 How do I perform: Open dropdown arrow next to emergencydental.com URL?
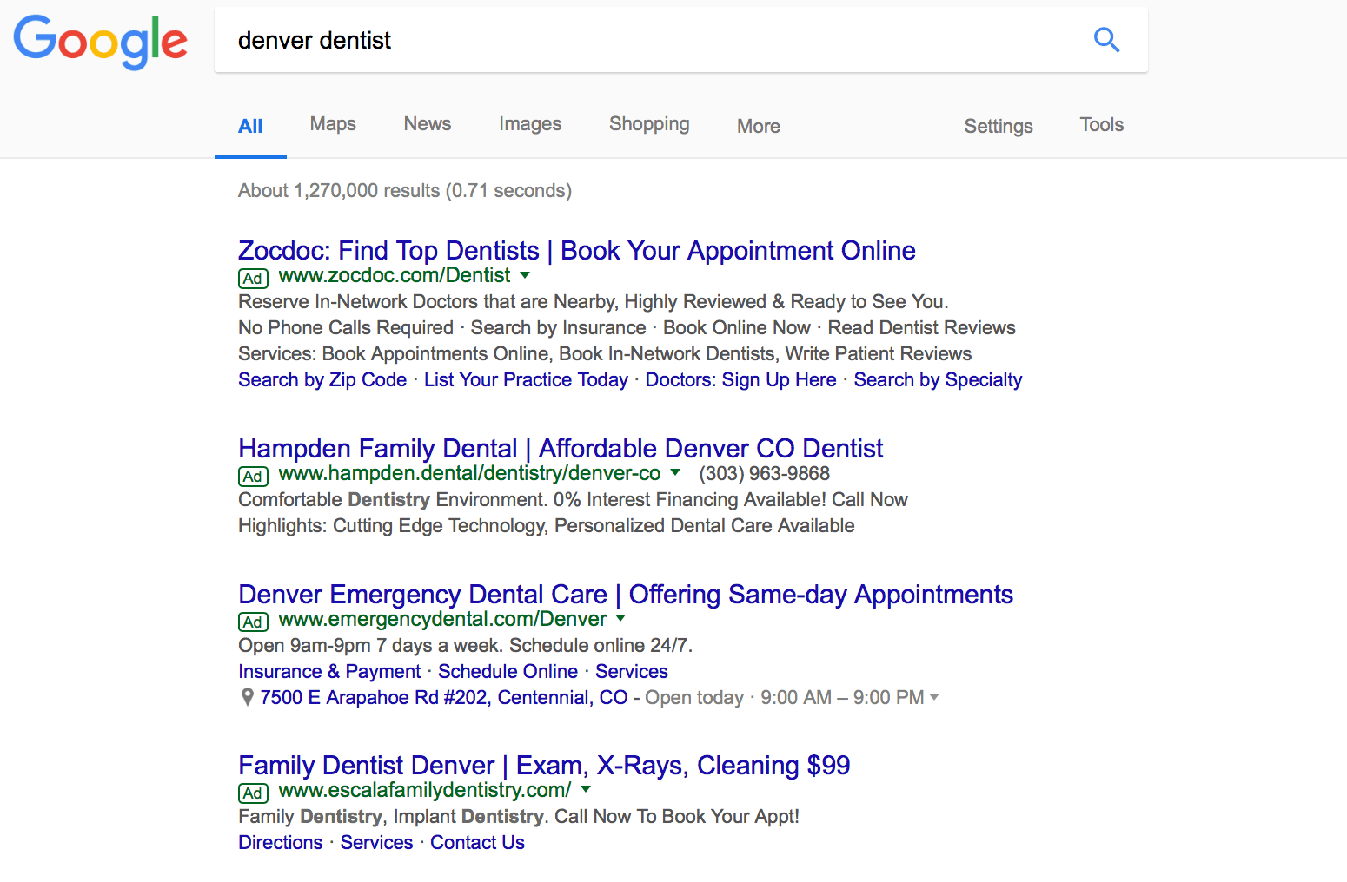(620, 619)
